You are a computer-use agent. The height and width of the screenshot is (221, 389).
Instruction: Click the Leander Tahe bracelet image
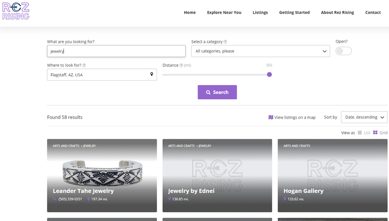click(102, 172)
